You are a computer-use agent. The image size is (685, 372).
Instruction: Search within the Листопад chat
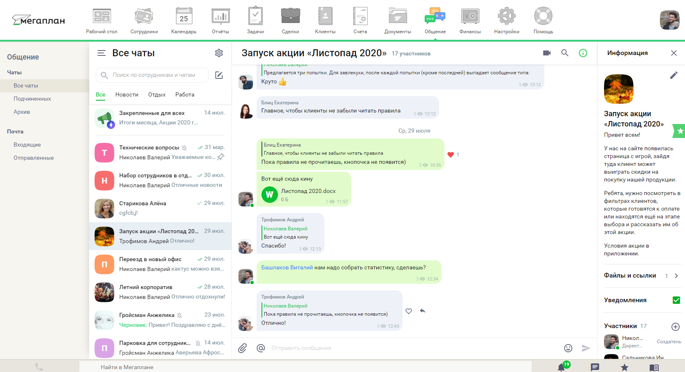(565, 53)
